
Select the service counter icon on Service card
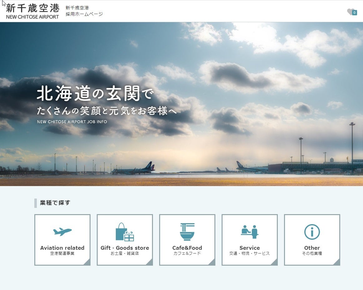pos(249,231)
